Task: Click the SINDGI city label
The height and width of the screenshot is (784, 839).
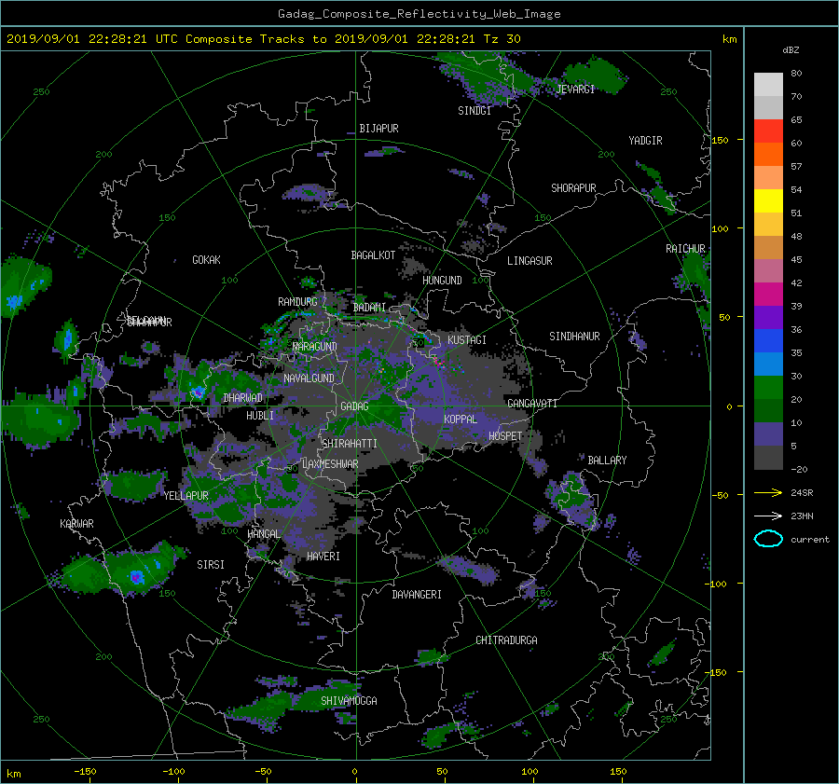Action: click(x=475, y=111)
